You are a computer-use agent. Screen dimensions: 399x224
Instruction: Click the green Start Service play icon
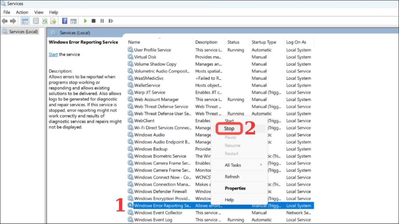pyautogui.click(x=85, y=21)
